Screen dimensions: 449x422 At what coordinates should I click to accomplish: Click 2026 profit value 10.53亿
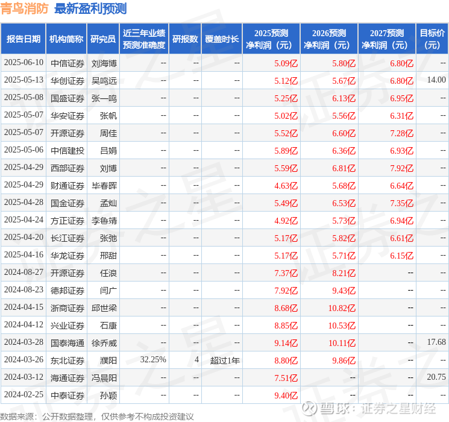tap(342, 326)
